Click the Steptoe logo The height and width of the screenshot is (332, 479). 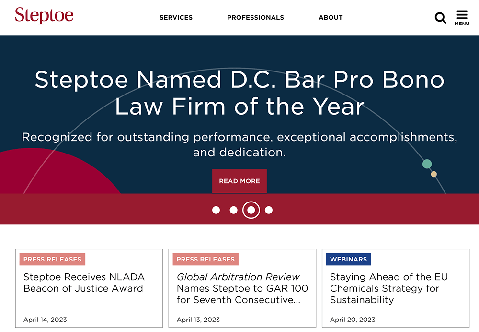pyautogui.click(x=44, y=15)
